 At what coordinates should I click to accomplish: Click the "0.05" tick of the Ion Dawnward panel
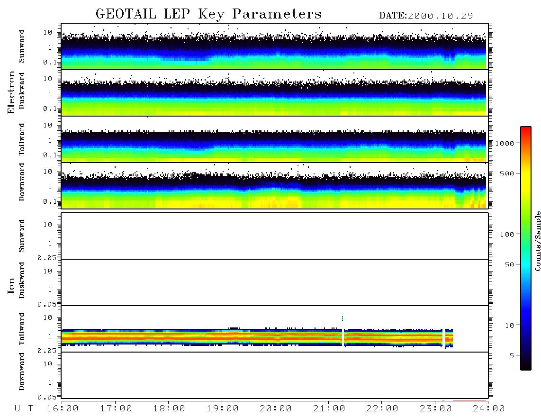(47, 397)
